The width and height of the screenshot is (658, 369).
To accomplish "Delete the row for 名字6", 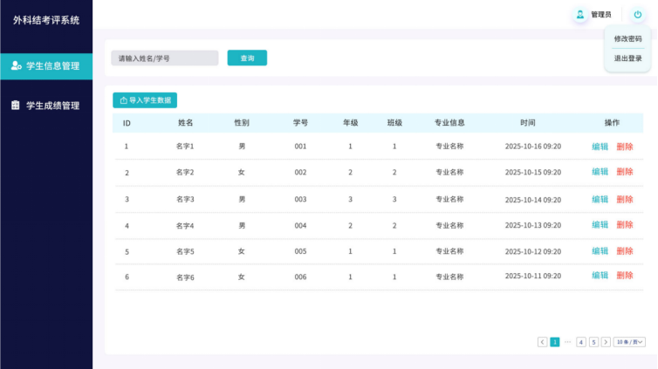I will click(x=625, y=276).
